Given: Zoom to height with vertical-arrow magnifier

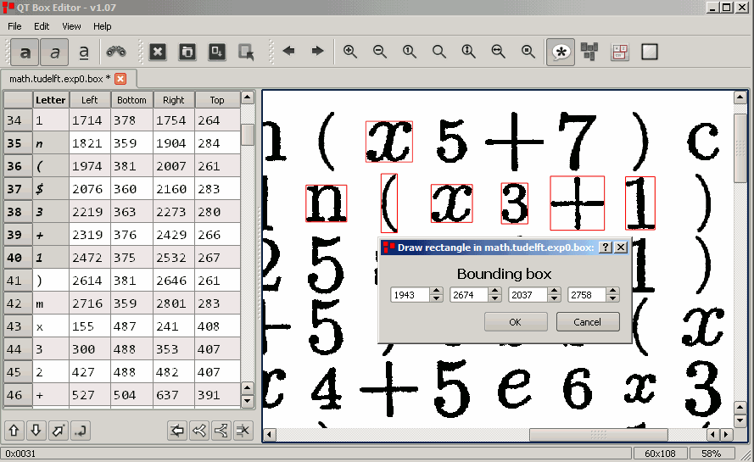Looking at the screenshot, I should (468, 52).
